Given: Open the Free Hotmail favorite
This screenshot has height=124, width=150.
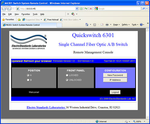Looking at the screenshot, I should click(x=51, y=20).
